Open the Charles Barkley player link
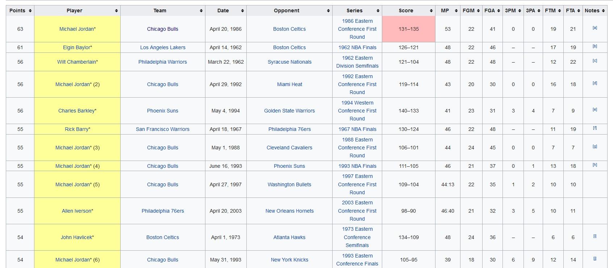Image resolution: width=613 pixels, height=268 pixels. 76,111
